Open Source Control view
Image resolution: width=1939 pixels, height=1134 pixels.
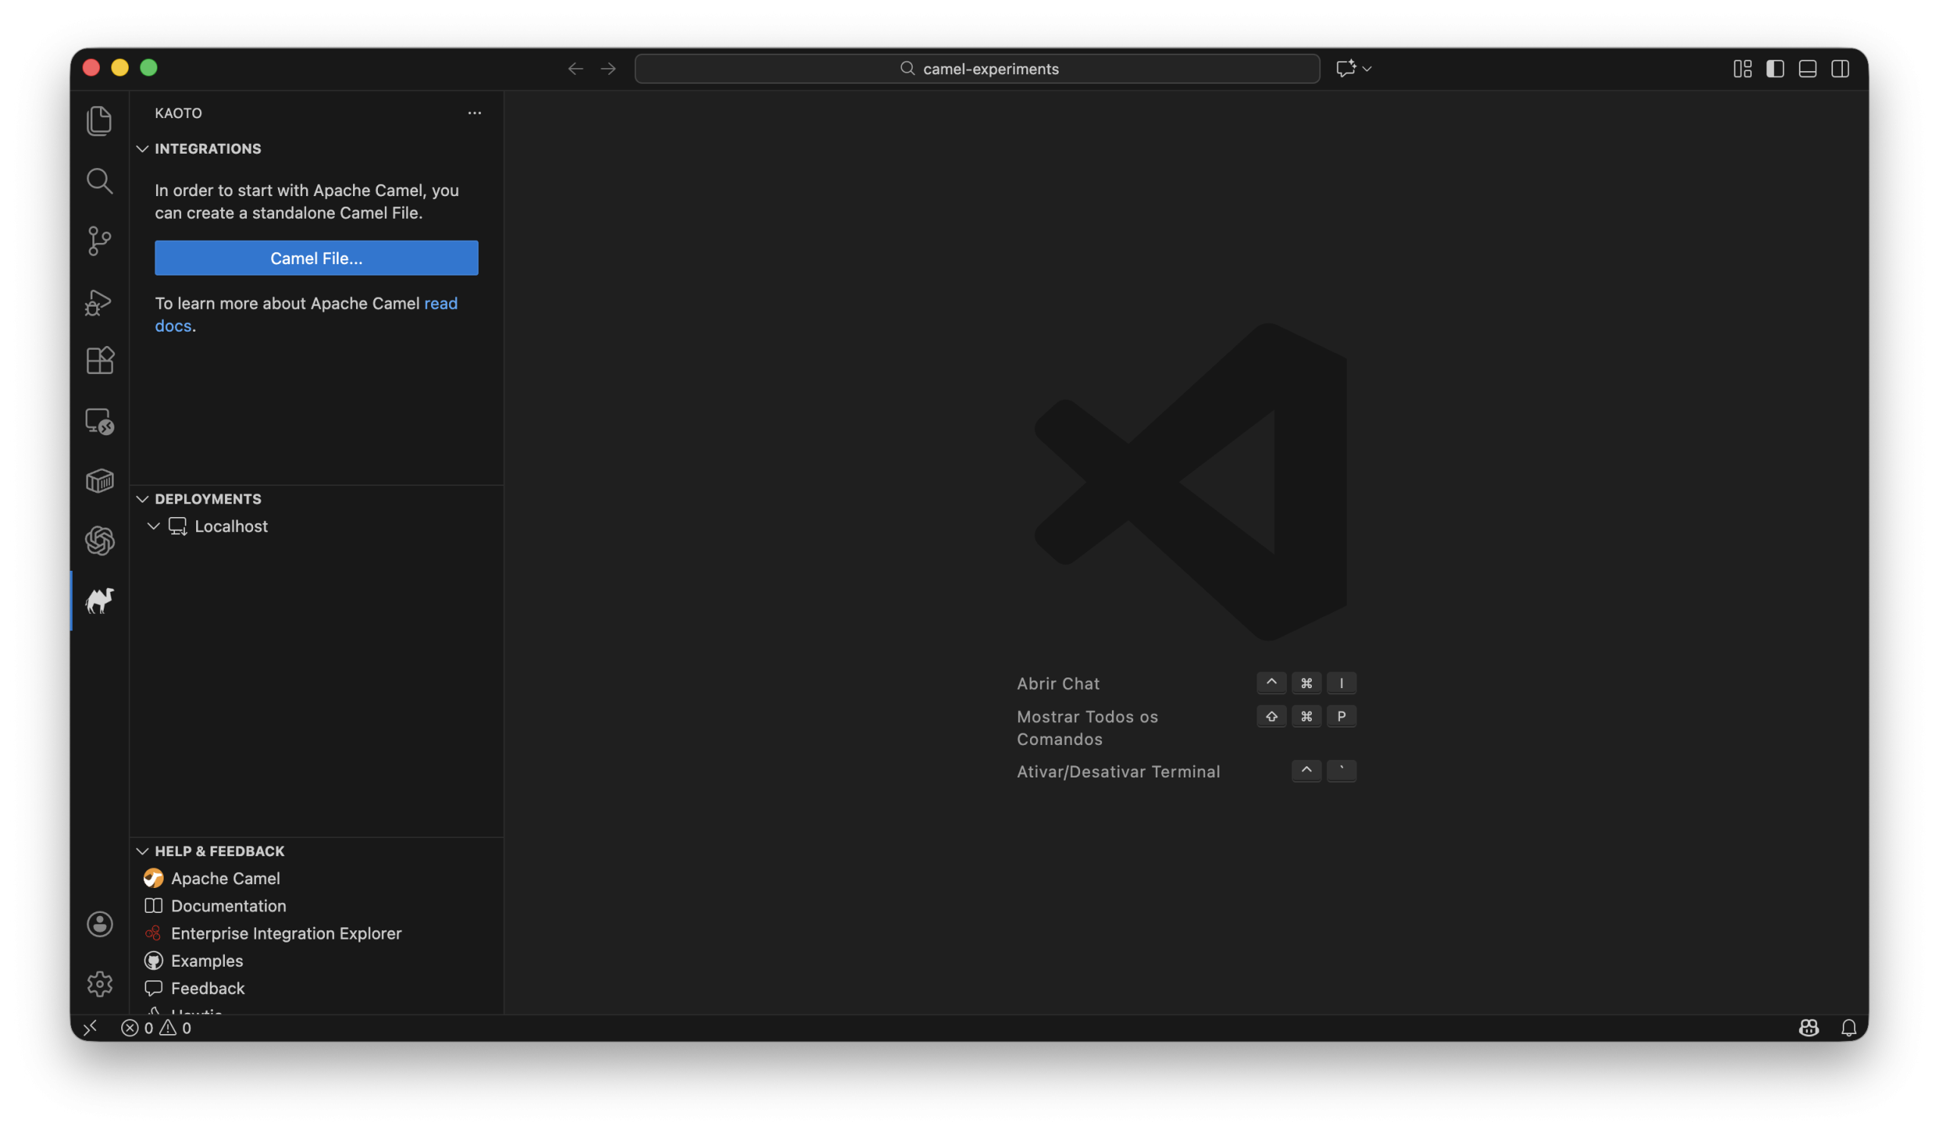coord(99,241)
